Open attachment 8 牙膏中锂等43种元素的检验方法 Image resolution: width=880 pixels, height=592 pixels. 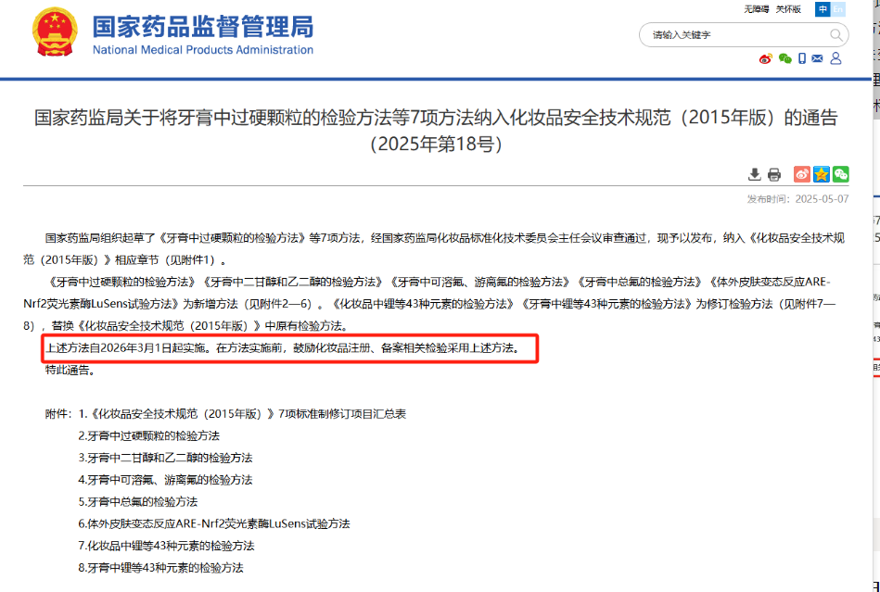160,567
